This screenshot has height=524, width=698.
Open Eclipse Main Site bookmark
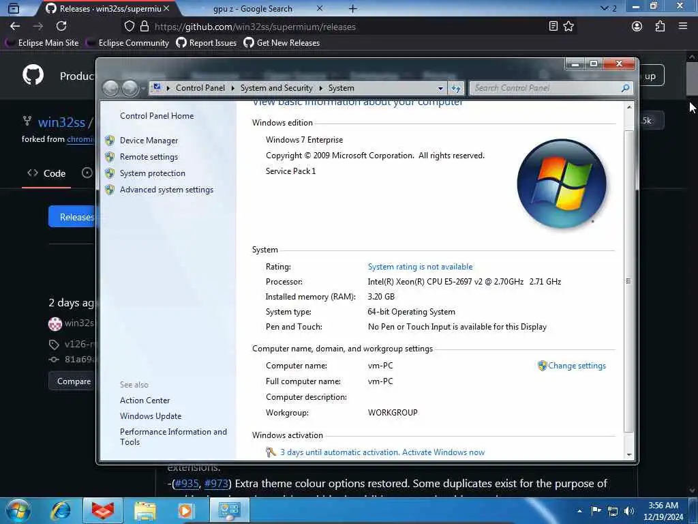42,43
